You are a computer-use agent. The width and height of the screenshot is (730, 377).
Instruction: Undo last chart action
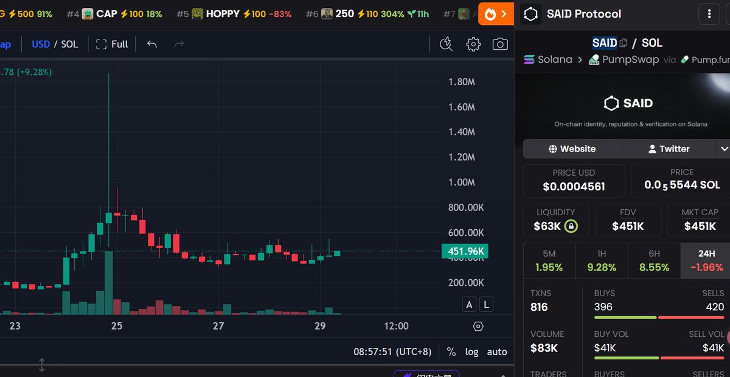152,44
